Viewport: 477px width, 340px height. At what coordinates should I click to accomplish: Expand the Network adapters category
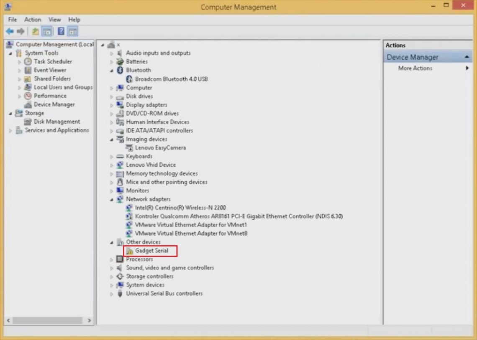tap(111, 199)
